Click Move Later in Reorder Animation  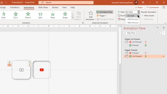click(x=148, y=19)
